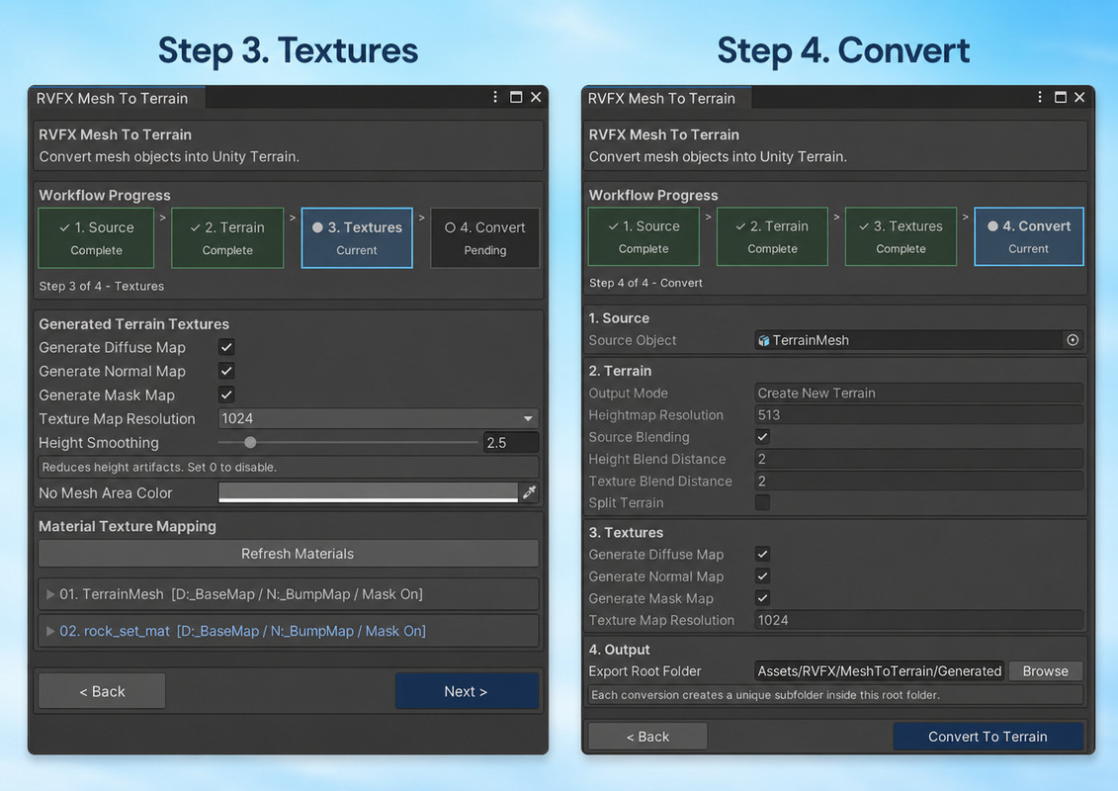Click Next to proceed to Convert
The width and height of the screenshot is (1118, 791).
tap(467, 691)
